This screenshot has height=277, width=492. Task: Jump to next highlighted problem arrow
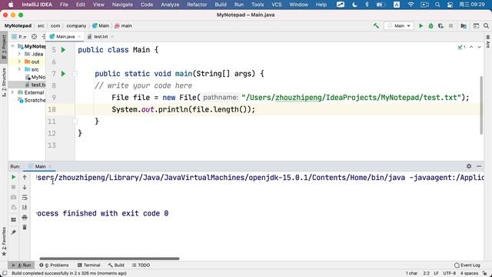pyautogui.click(x=479, y=47)
